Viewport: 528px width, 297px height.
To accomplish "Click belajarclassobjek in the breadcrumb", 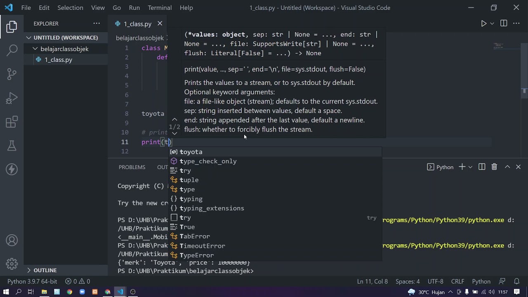I will [140, 38].
